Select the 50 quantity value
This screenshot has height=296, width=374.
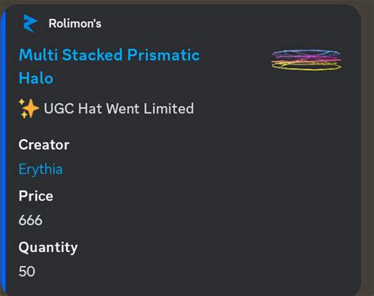[x=27, y=272]
